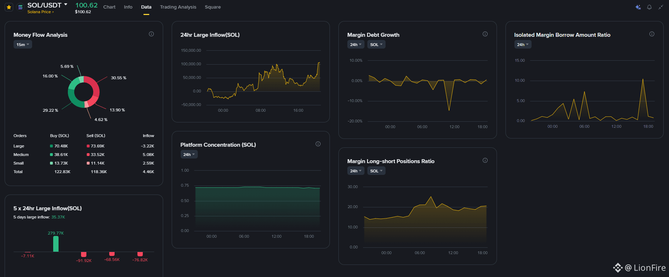Switch to the Trading Analysis tab
This screenshot has height=277, width=669.
178,7
